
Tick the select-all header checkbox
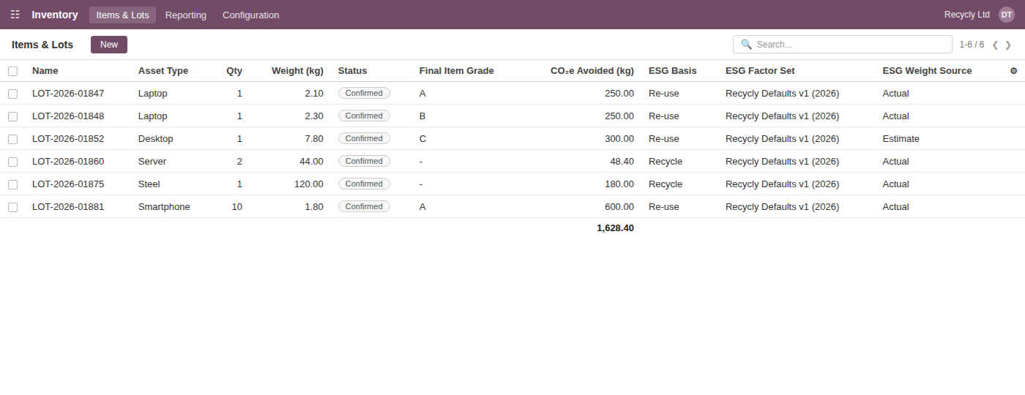12,71
